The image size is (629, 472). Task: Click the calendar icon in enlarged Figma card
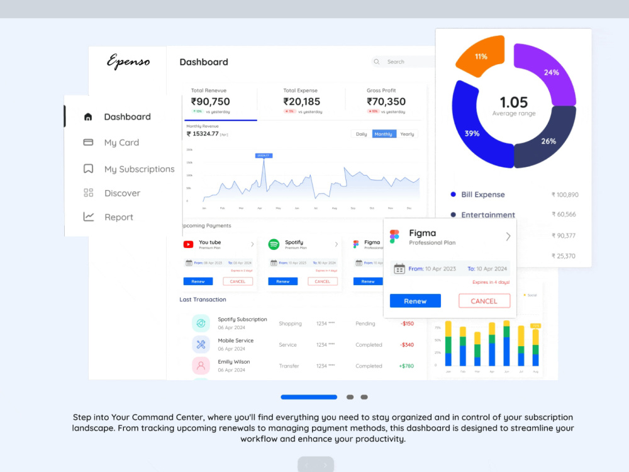[x=399, y=269]
